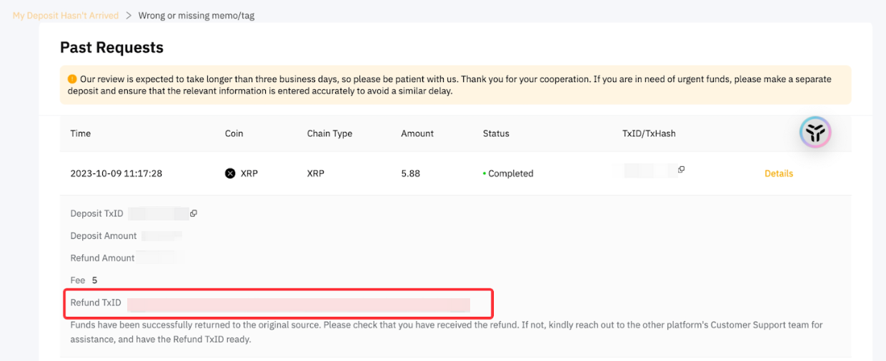
Task: Select the highlighted Refund TxID value
Action: tap(298, 305)
